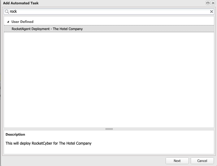Click the magnifier search icon
Image resolution: width=217 pixels, height=166 pixels.
click(x=7, y=11)
